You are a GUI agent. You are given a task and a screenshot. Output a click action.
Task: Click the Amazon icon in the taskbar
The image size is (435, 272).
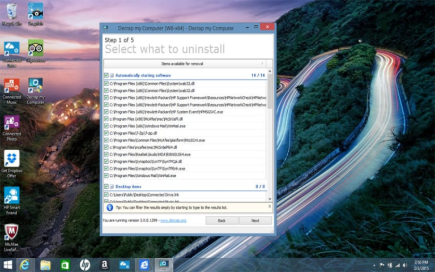pyautogui.click(x=105, y=265)
